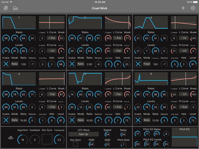Open operator 1 envelope graph

[x=19, y=22]
